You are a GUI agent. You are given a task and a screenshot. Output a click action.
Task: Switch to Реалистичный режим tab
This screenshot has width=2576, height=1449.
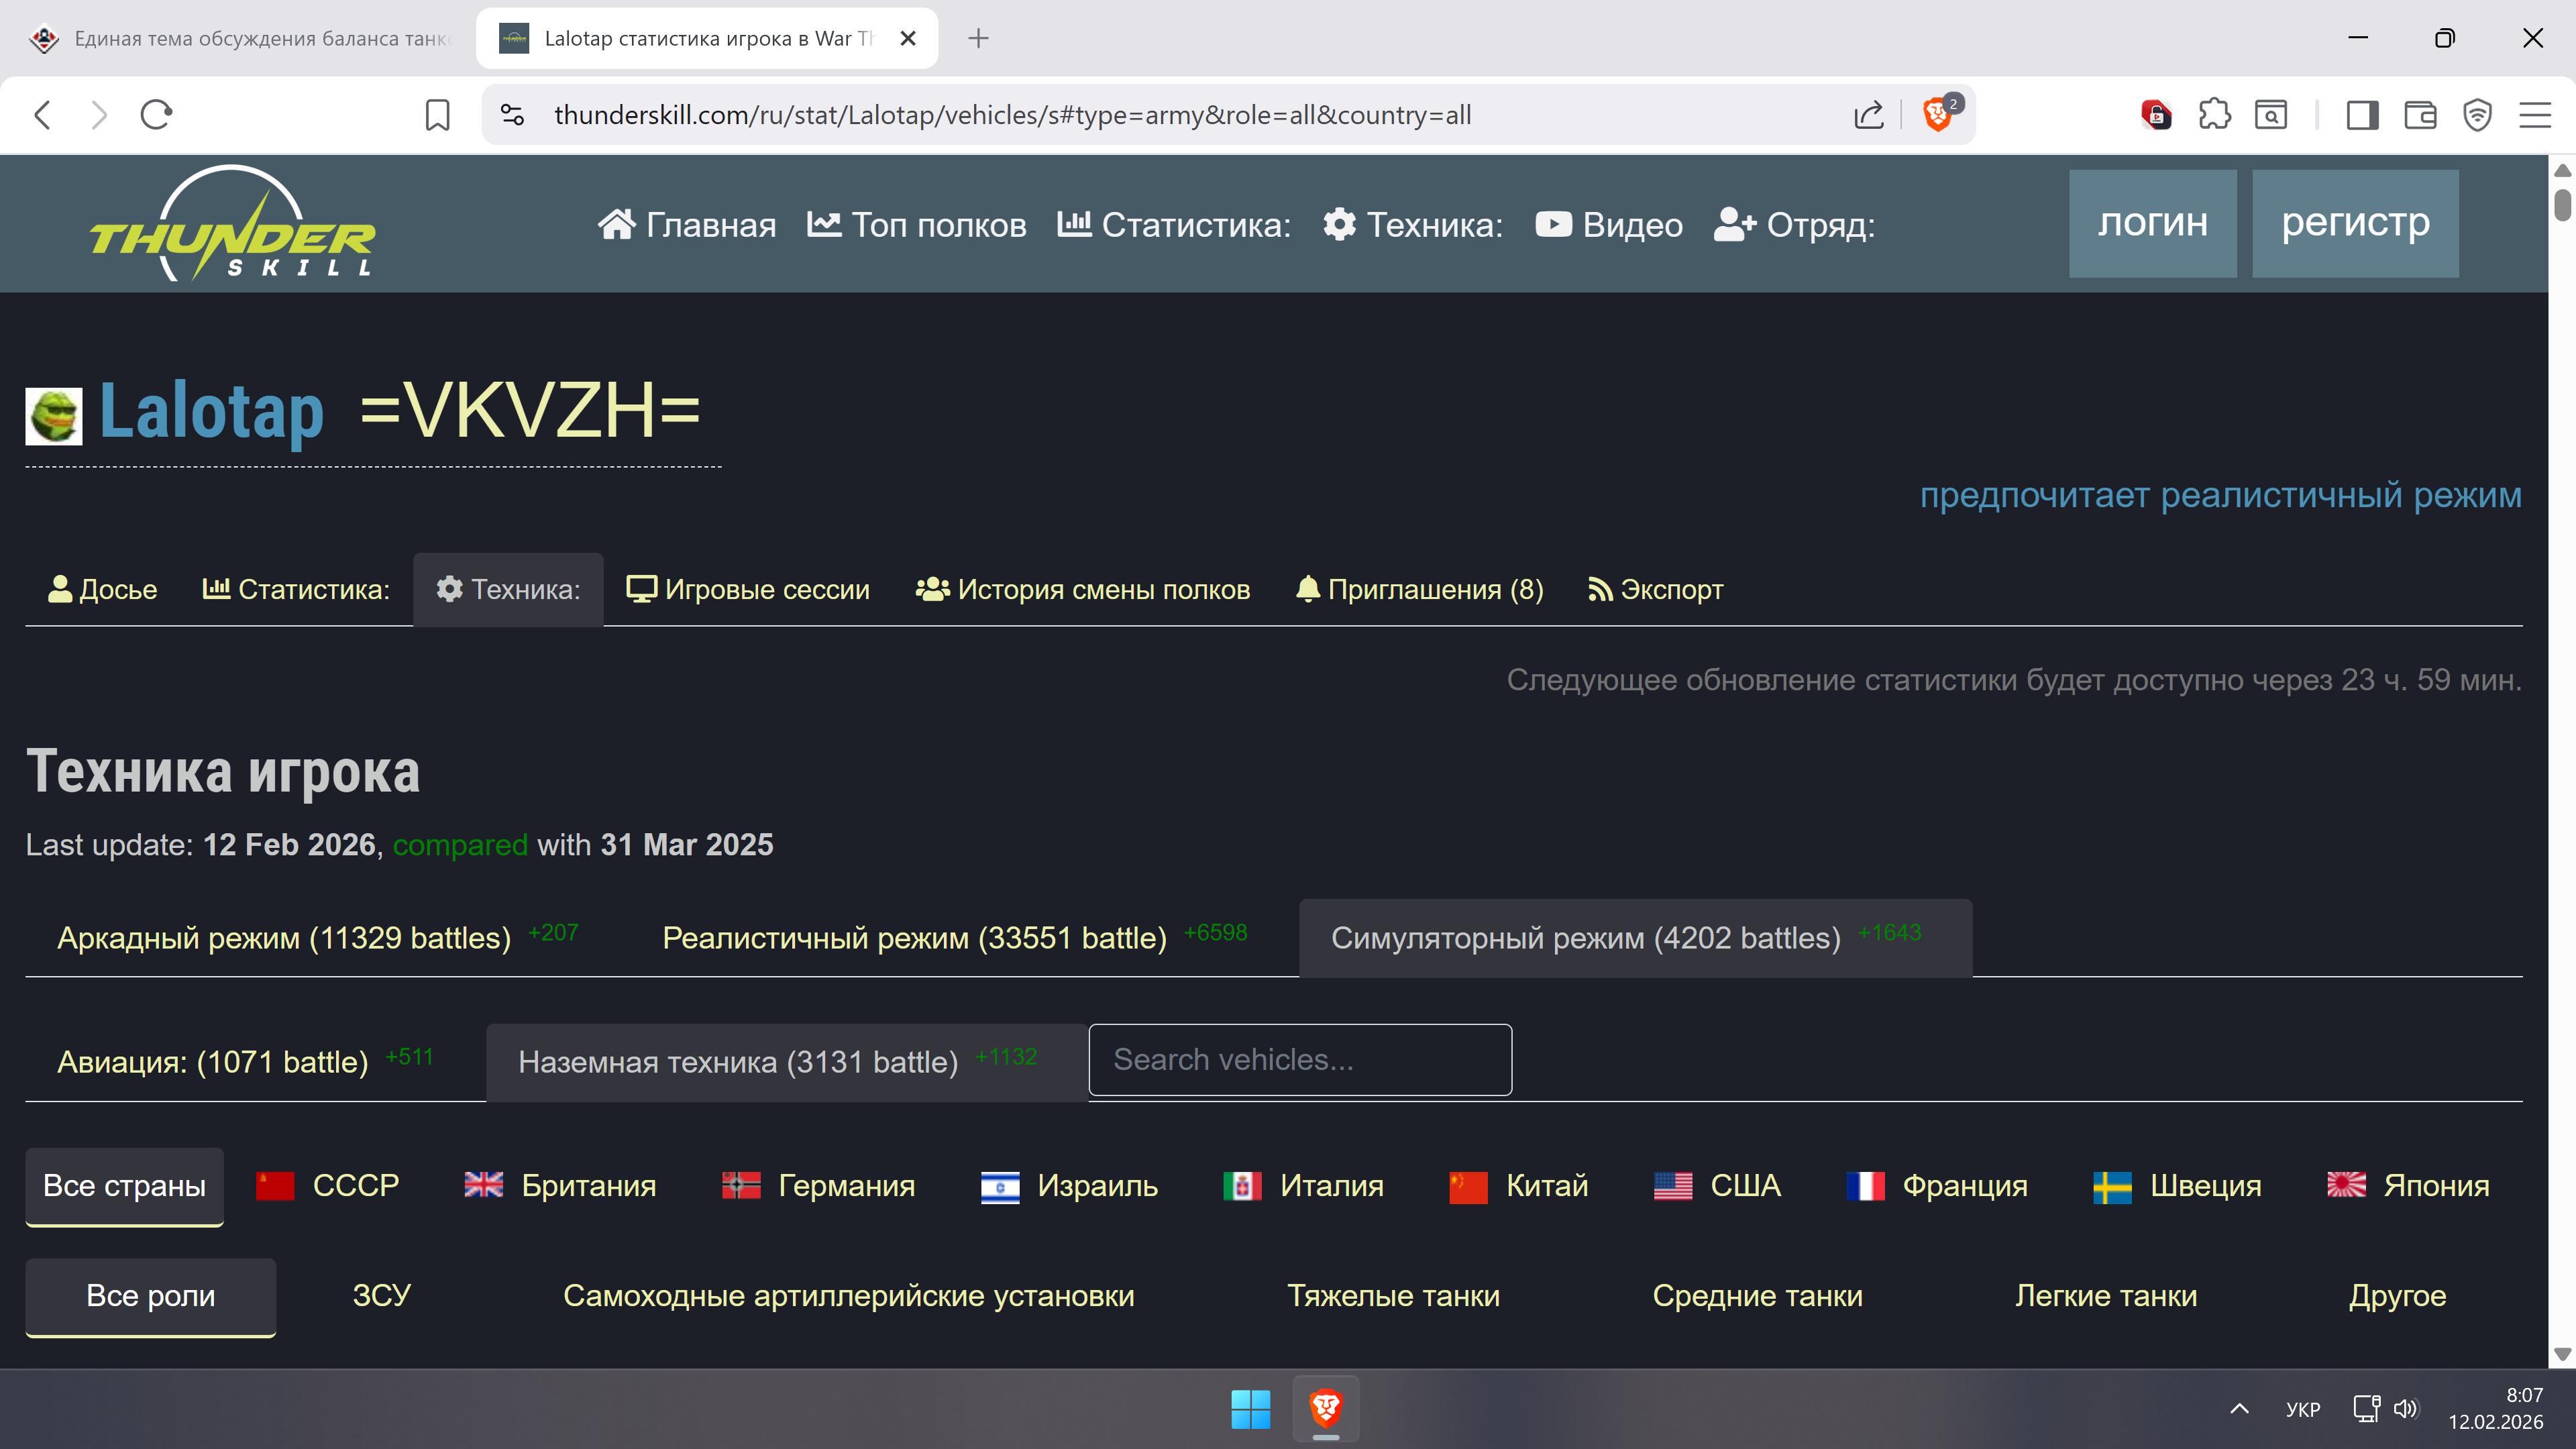tap(914, 938)
